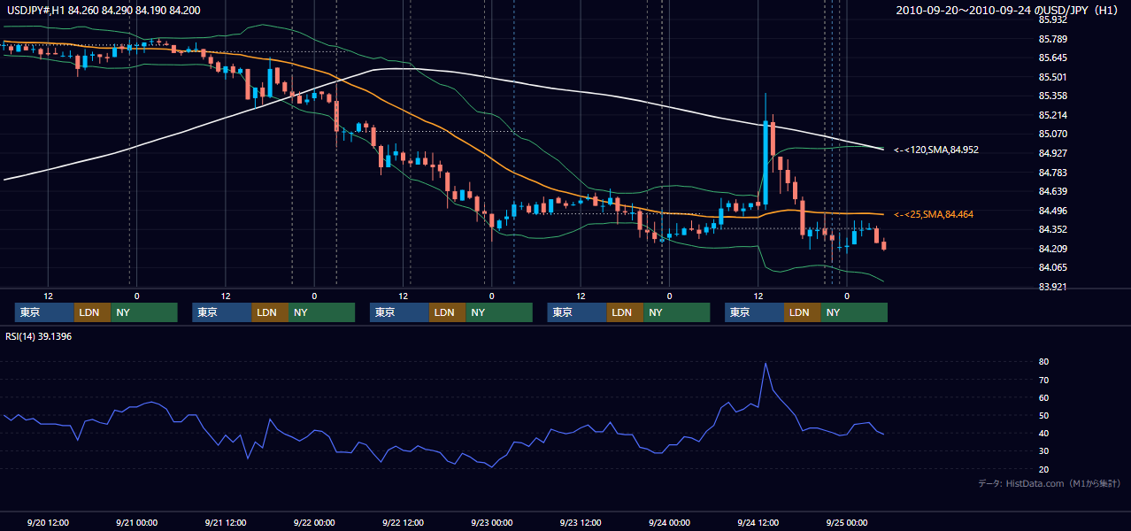This screenshot has width=1131, height=531.
Task: Click price axis value 84.209
Action: click(x=1053, y=249)
